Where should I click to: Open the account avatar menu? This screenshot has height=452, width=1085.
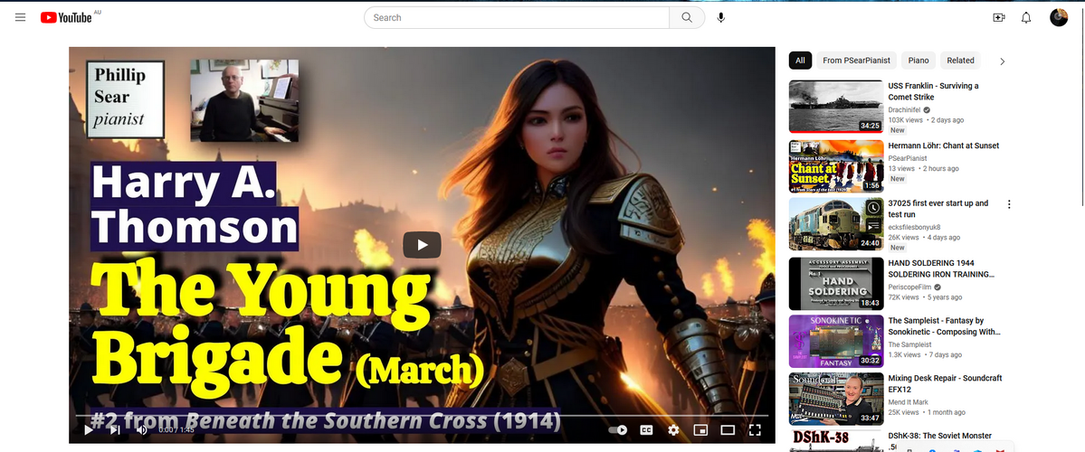[x=1059, y=17]
